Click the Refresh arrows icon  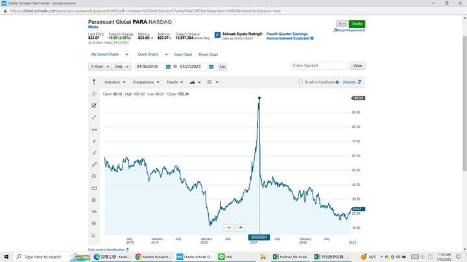359,82
